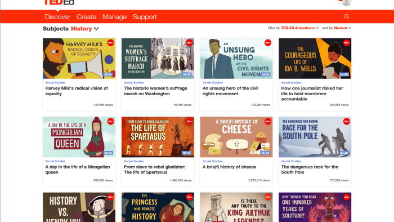Screen dimensions: 394x222
Task: Open the Manage menu
Action: (115, 17)
